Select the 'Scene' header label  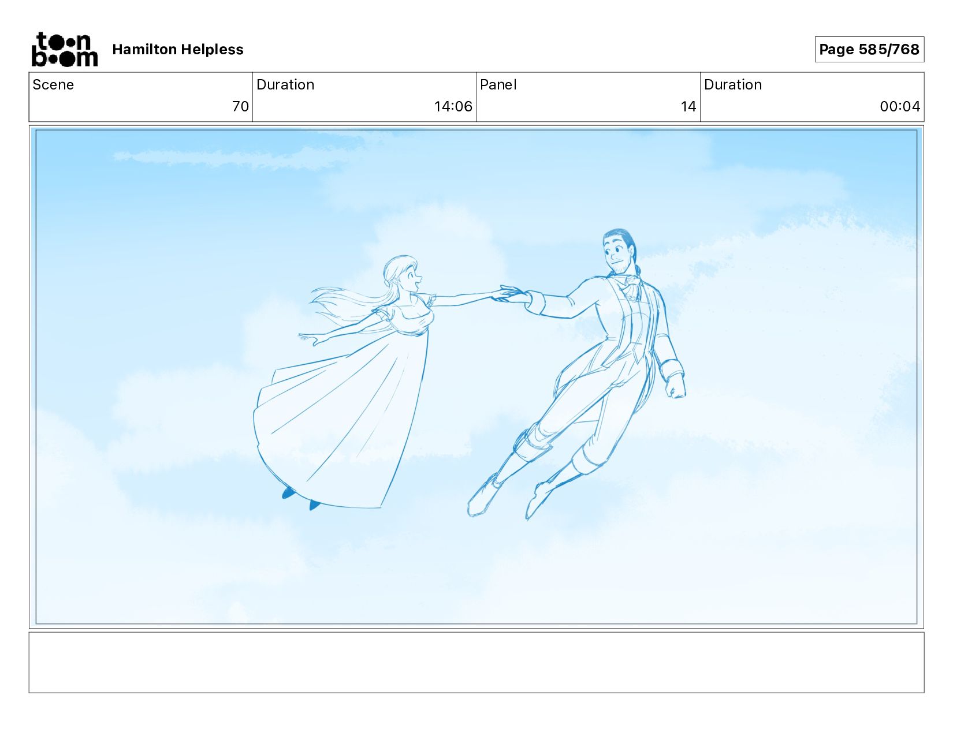tap(53, 85)
